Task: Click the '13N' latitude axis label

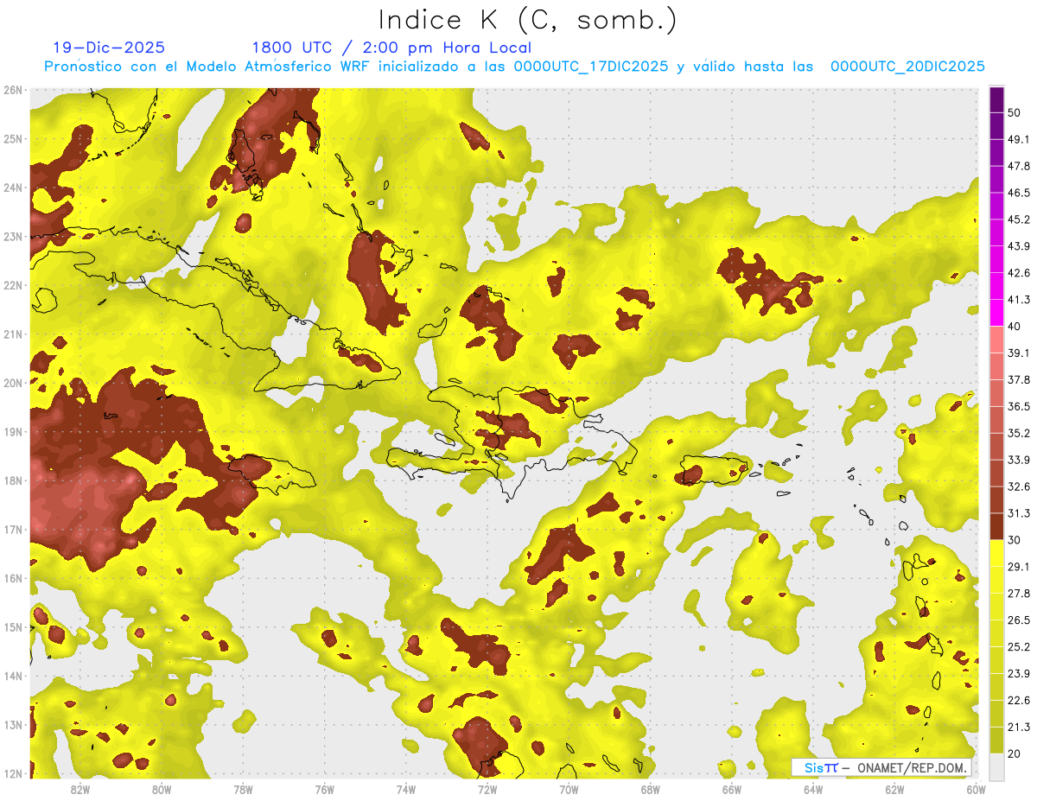Action: [x=13, y=725]
